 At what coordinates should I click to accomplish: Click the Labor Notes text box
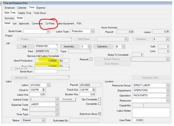pos(151,113)
